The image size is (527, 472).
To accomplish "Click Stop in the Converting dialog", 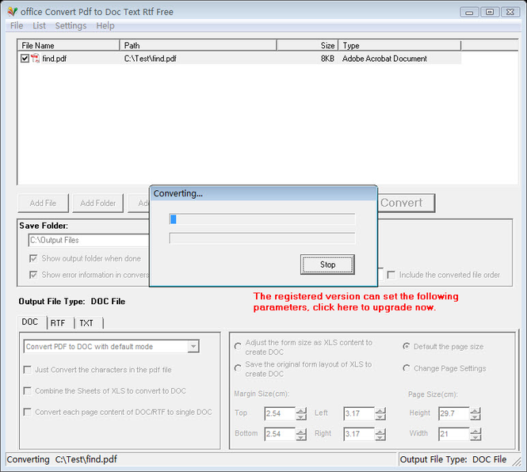I will click(327, 265).
